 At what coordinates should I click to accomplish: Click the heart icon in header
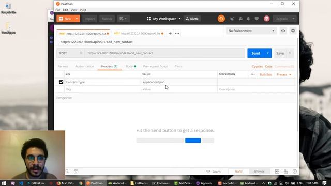pos(257,19)
